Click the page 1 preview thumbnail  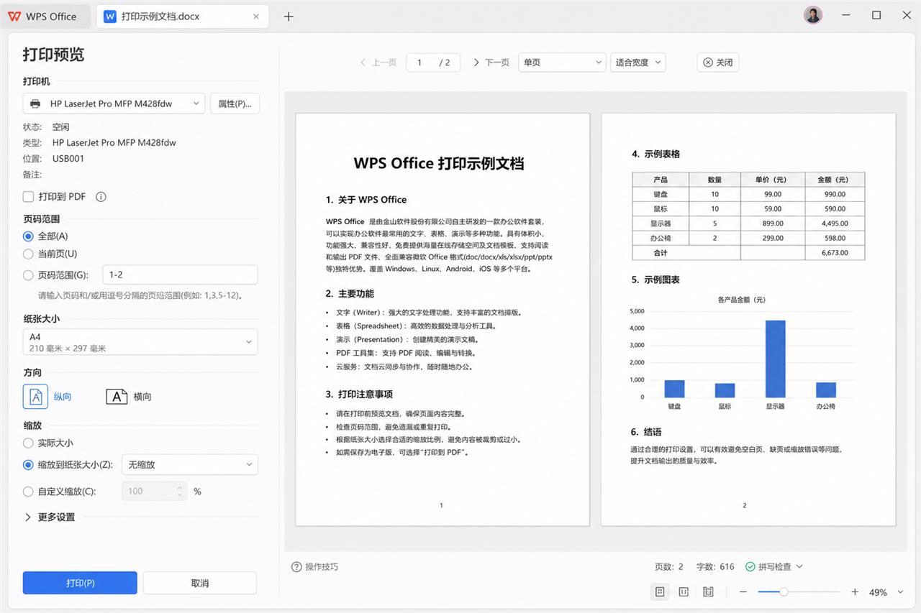click(x=443, y=319)
